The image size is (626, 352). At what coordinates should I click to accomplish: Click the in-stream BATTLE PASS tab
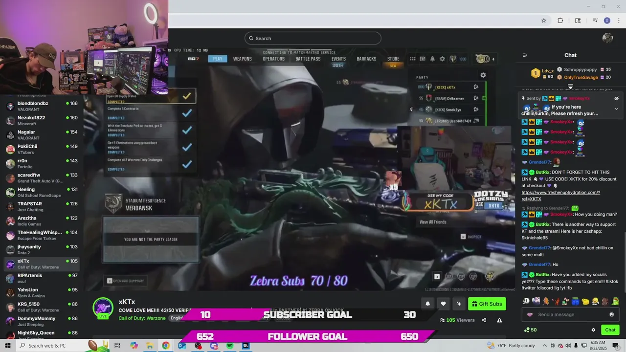(308, 59)
